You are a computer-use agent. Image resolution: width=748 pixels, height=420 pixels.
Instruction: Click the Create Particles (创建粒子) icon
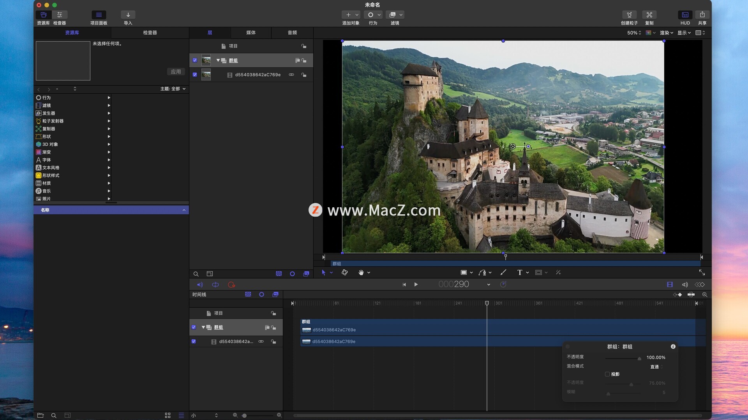coord(629,15)
